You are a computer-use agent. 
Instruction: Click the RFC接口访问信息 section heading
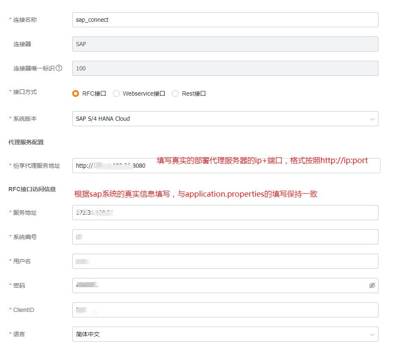tap(32, 189)
